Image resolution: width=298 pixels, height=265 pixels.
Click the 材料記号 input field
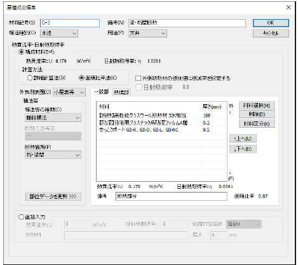point(70,23)
